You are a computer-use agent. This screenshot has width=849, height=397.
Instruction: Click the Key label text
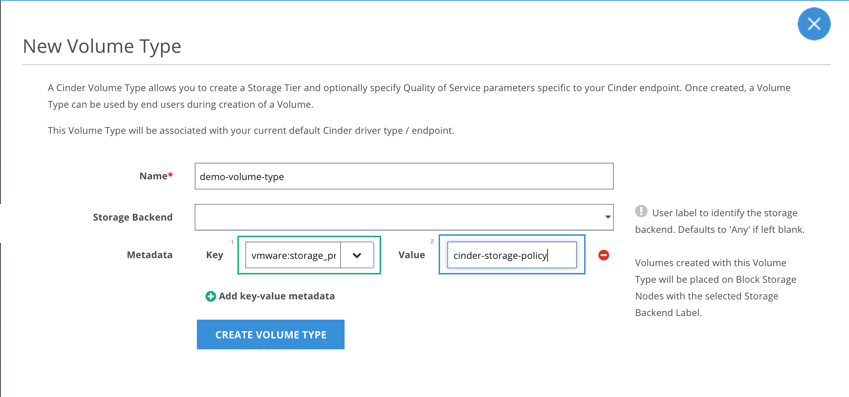coord(215,255)
